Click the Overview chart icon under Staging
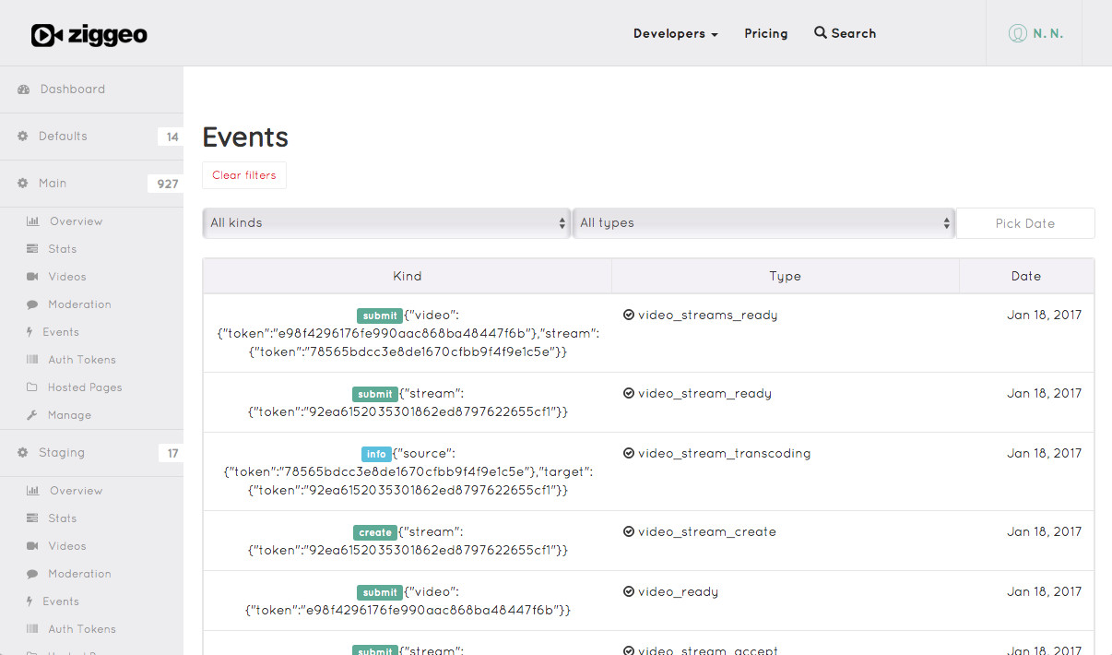 pyautogui.click(x=32, y=491)
